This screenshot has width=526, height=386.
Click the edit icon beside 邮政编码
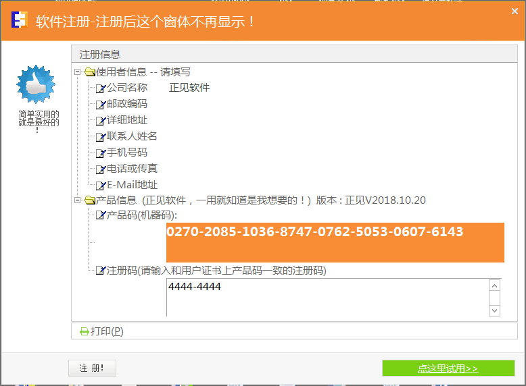pyautogui.click(x=100, y=104)
